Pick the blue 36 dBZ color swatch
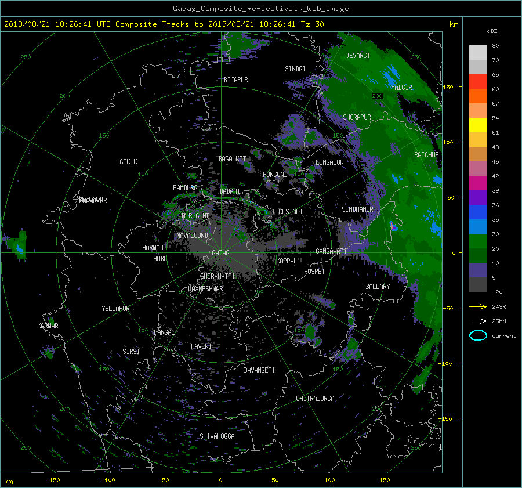Image resolution: width=522 pixels, height=488 pixels. coord(478,212)
